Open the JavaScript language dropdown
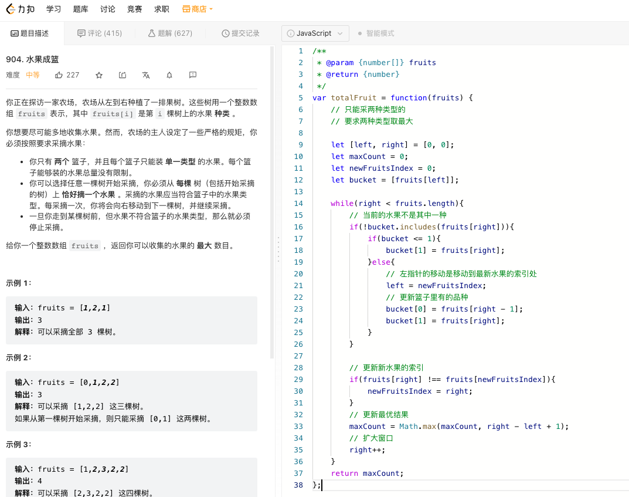Screen dimensions: 629x497 [315, 33]
